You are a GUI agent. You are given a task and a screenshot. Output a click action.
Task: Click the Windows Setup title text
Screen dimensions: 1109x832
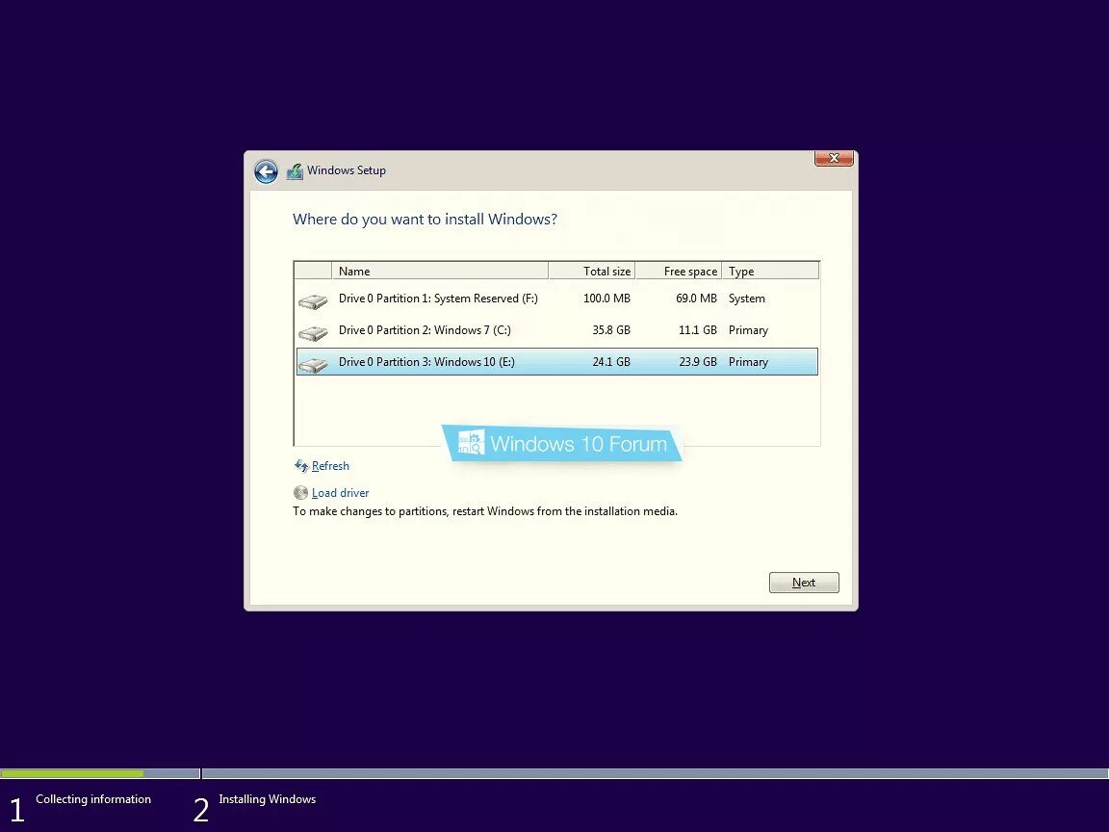(x=347, y=170)
